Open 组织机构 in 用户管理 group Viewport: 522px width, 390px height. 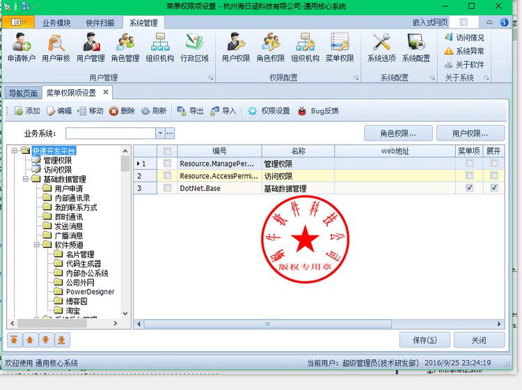pyautogui.click(x=160, y=47)
